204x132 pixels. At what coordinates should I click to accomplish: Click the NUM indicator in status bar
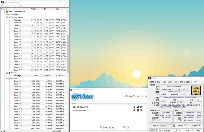[x=59, y=131]
